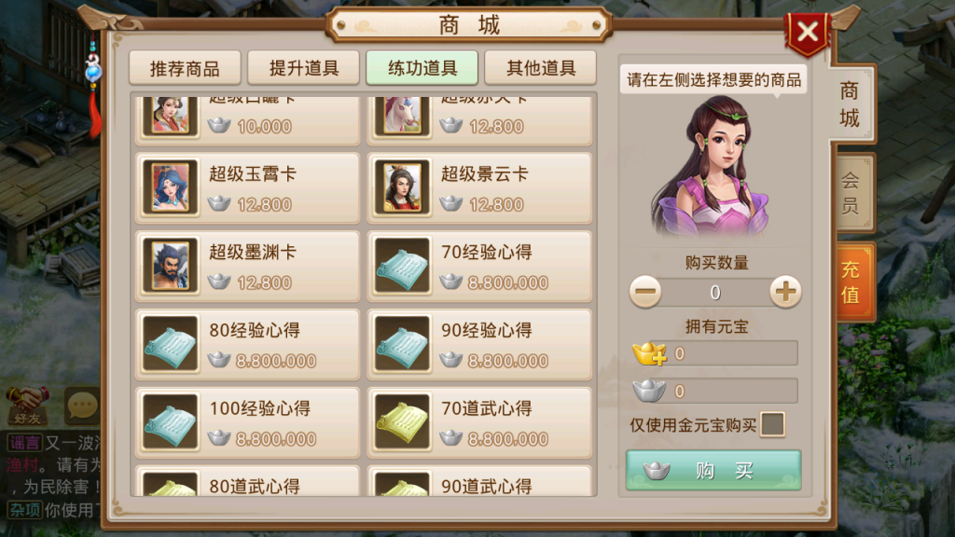The height and width of the screenshot is (537, 955).
Task: Switch to the 推荐商品 tab
Action: tap(185, 67)
